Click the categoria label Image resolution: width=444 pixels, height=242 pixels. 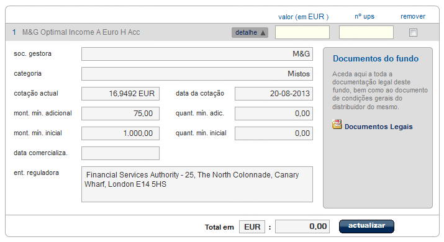(x=27, y=74)
